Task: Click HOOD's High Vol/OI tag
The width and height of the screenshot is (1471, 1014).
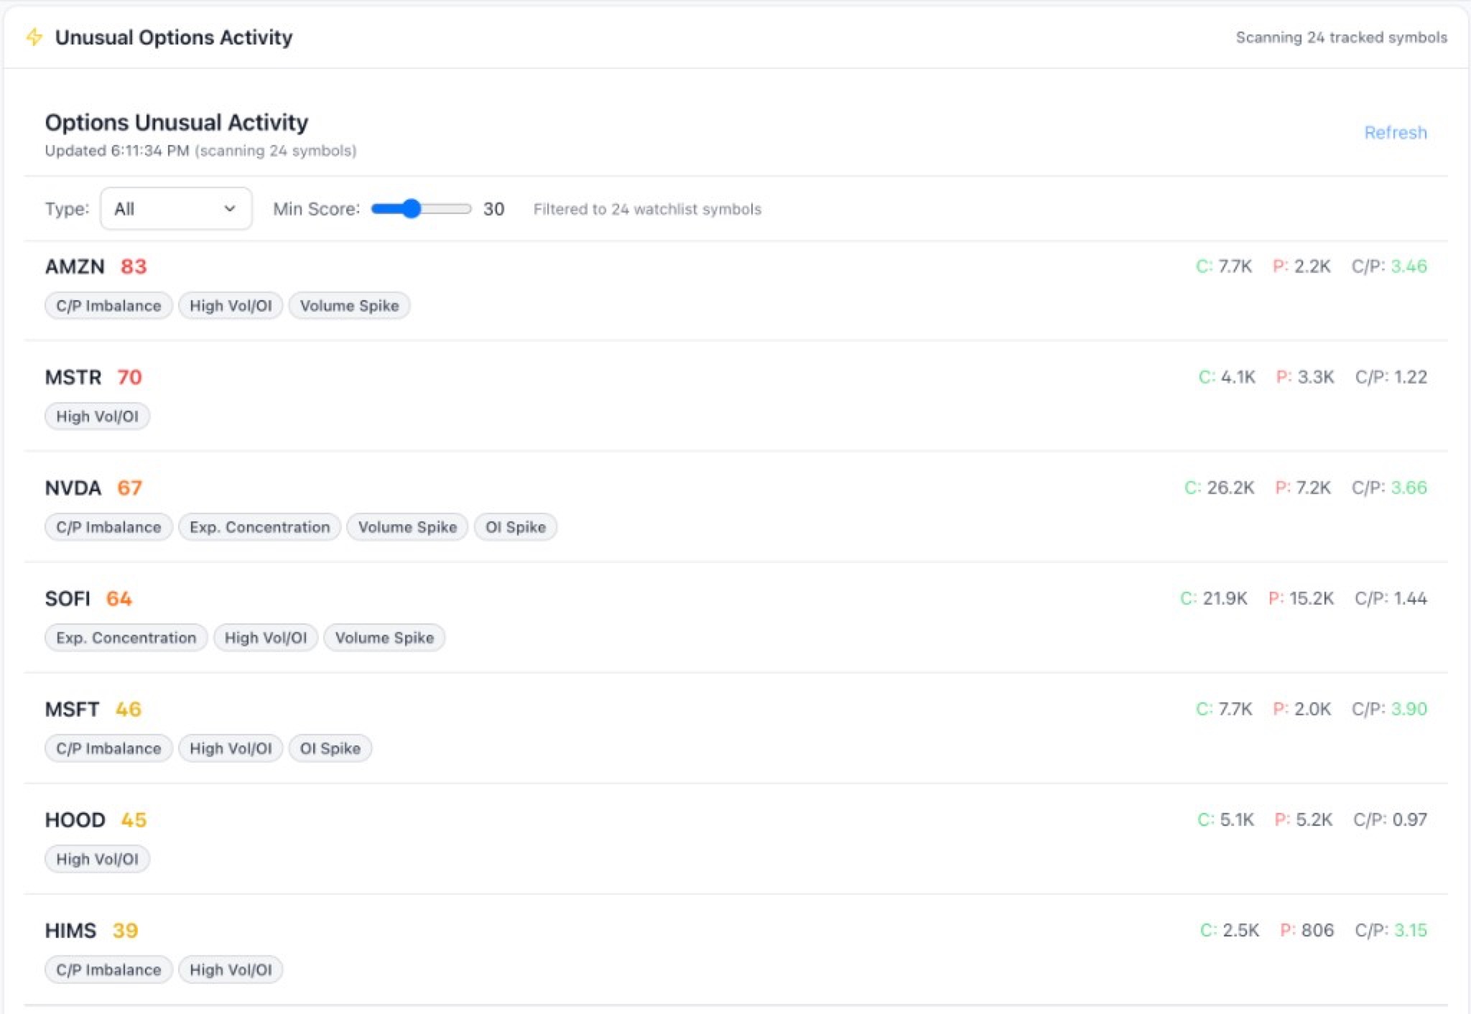Action: [x=97, y=859]
